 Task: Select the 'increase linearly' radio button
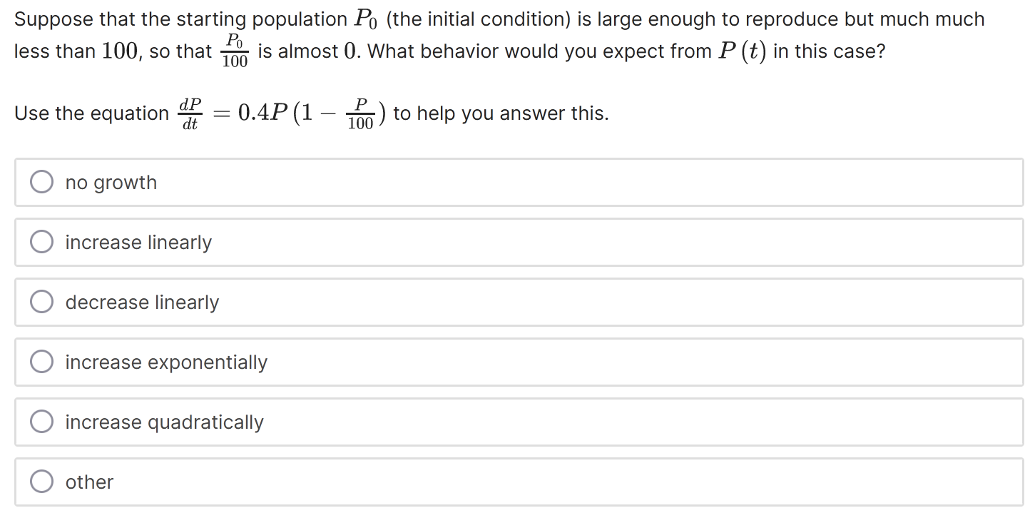click(x=42, y=242)
